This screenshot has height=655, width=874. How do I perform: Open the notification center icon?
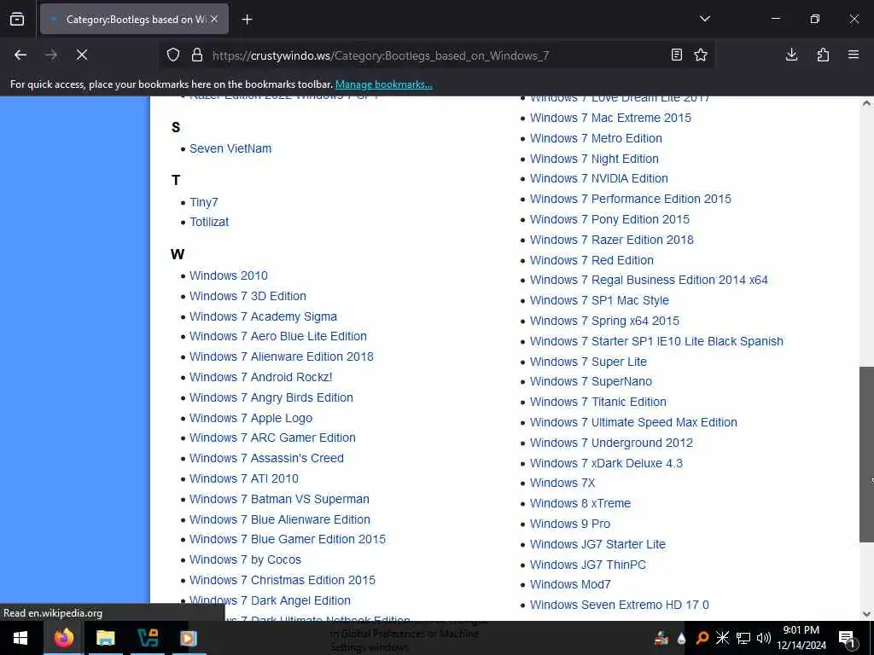point(847,638)
